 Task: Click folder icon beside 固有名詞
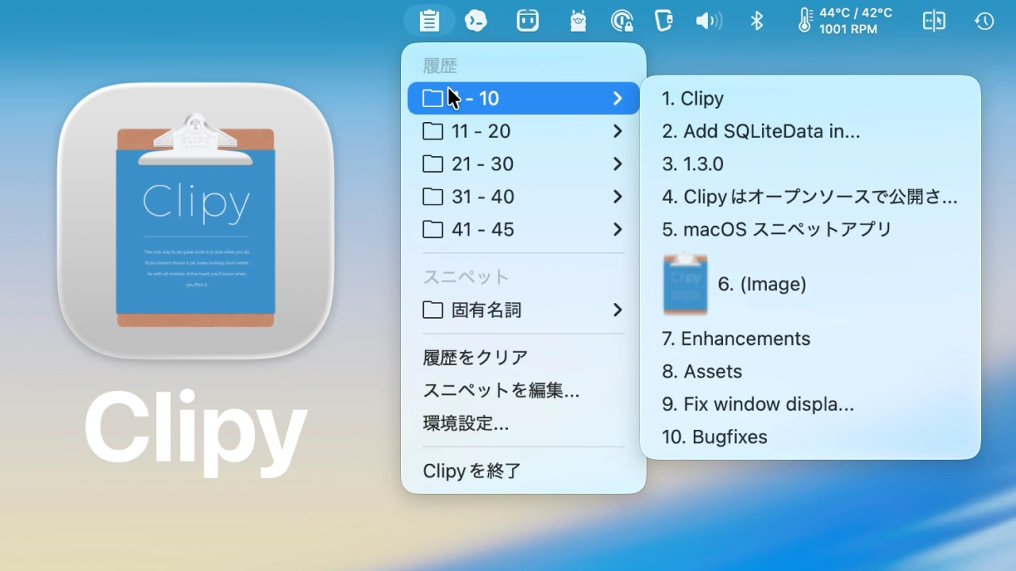coord(433,310)
